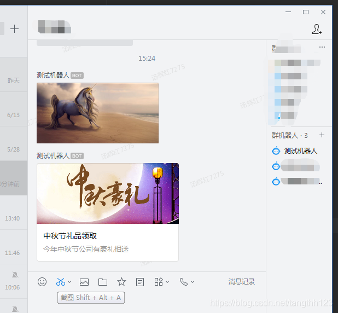Add member using person-plus icon
The width and height of the screenshot is (338, 313).
coord(317,29)
